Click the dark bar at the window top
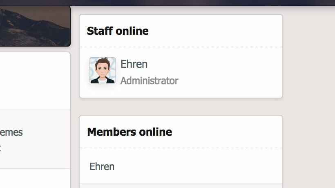 coord(167,3)
